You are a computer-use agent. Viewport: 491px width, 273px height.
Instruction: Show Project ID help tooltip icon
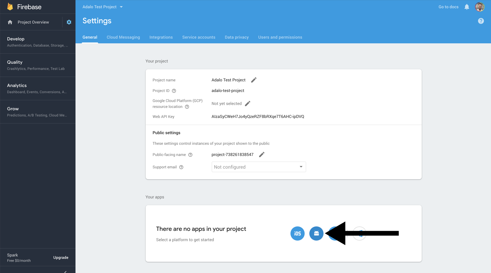pyautogui.click(x=174, y=91)
